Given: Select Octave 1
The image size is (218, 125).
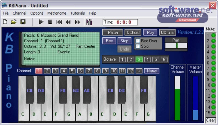Looking at the screenshot, I should (122, 59).
